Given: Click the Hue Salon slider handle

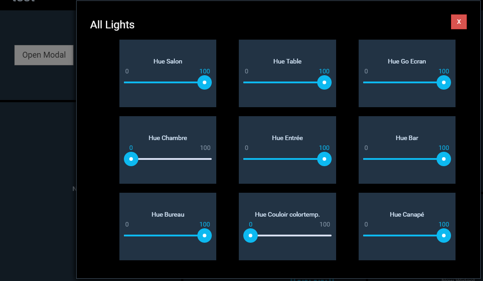Looking at the screenshot, I should pos(205,82).
